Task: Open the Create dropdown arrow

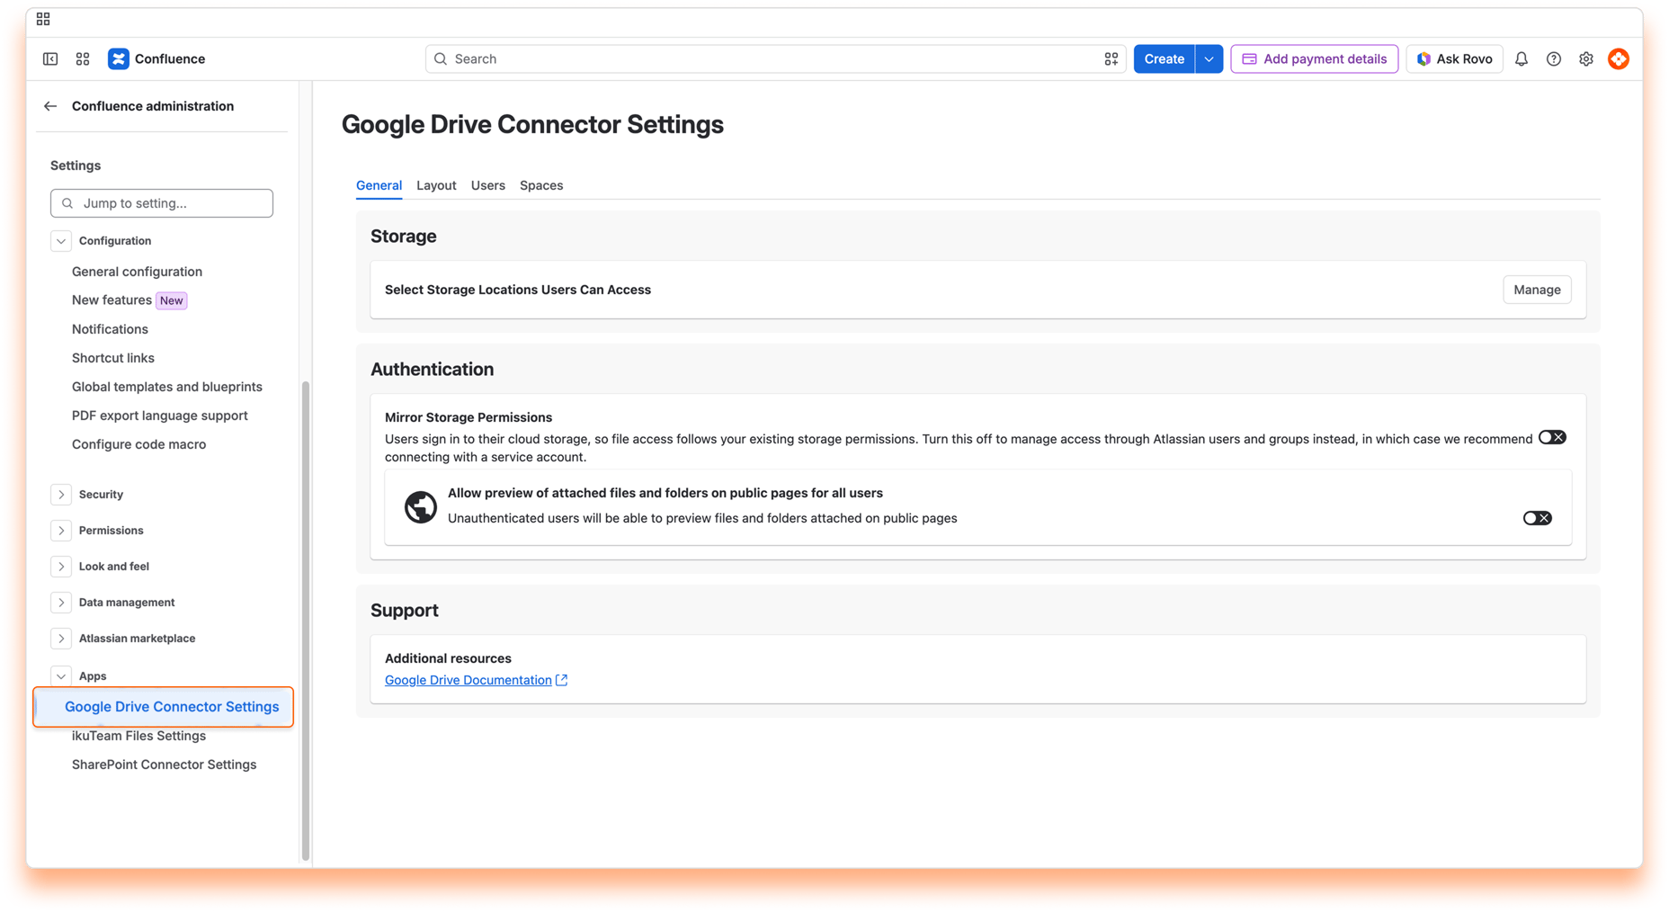Action: tap(1209, 58)
